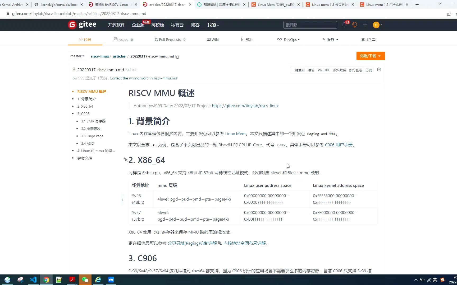Jump to 2. X86_64 in outline
Image resolution: width=457 pixels, height=285 pixels.
click(x=85, y=106)
